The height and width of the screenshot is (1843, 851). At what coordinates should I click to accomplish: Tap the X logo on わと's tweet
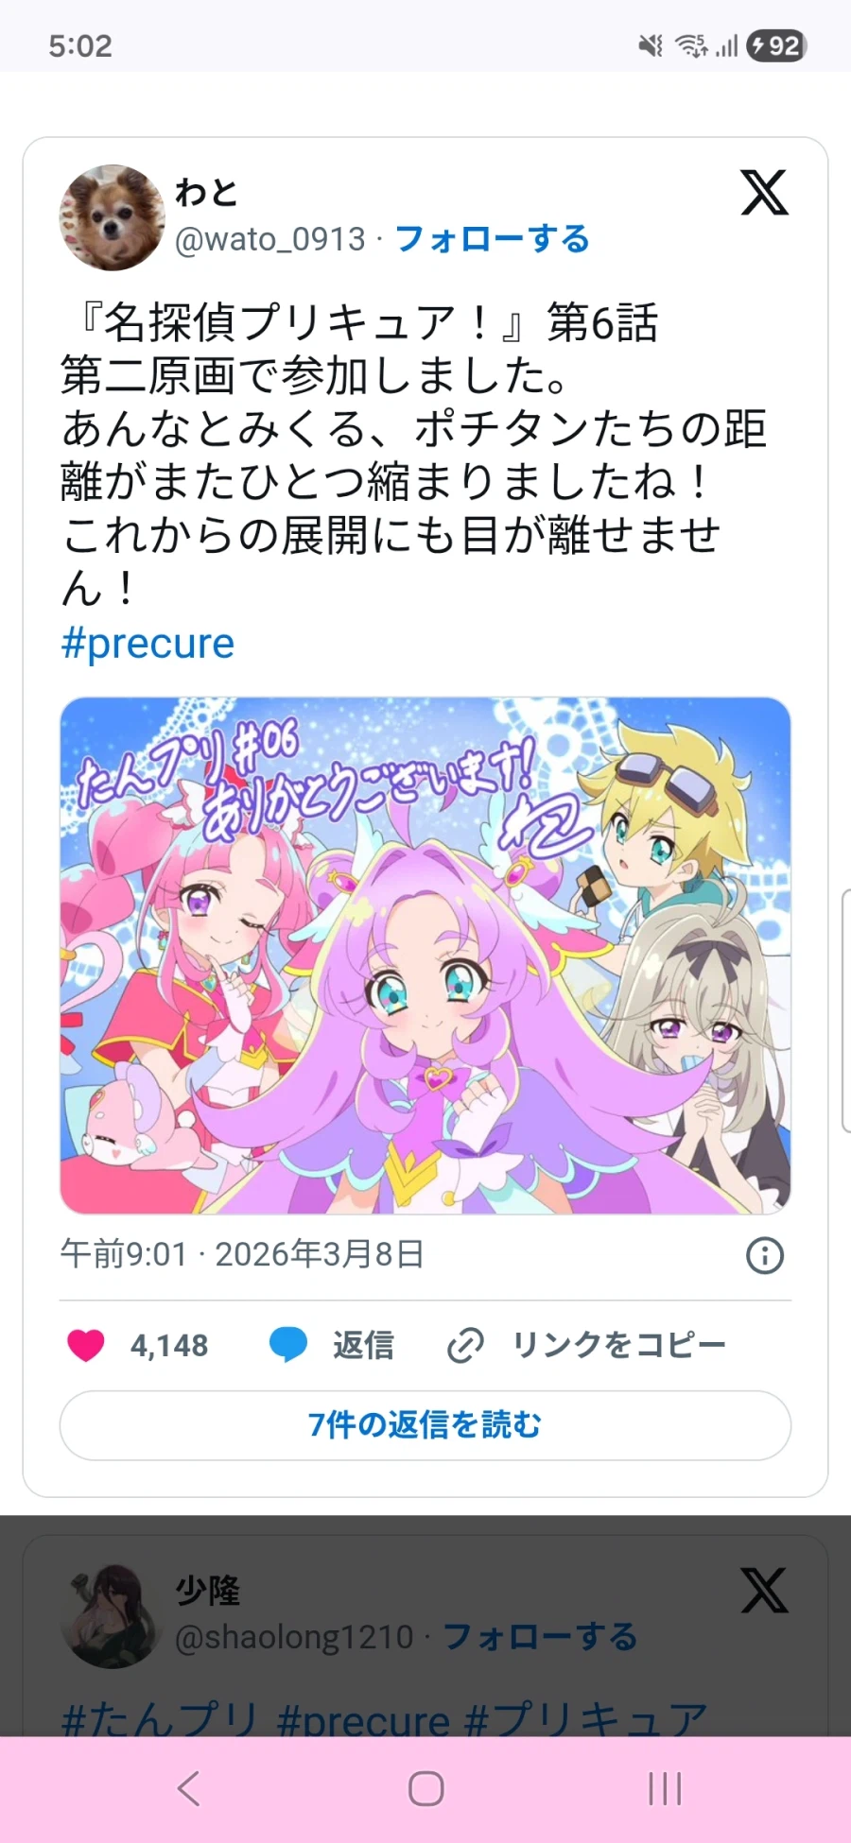tap(764, 193)
